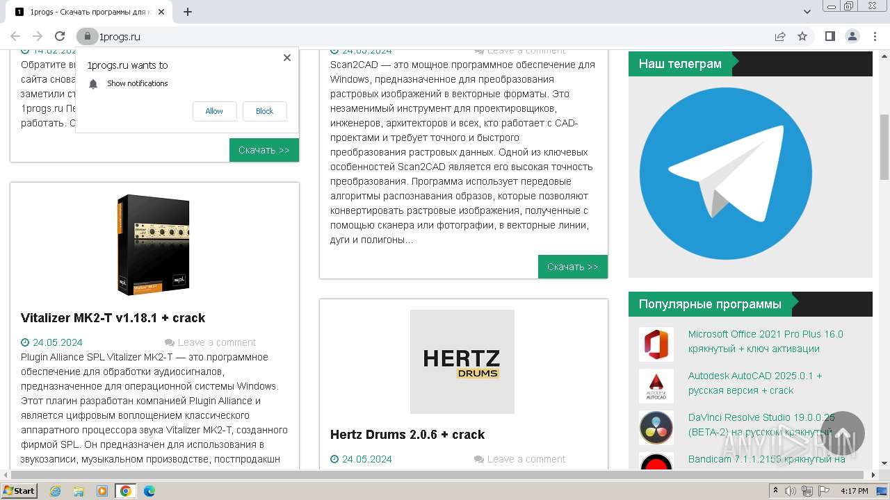Open Microsoft Office 2021 Pro Plus link
890x500 pixels.
coord(766,342)
